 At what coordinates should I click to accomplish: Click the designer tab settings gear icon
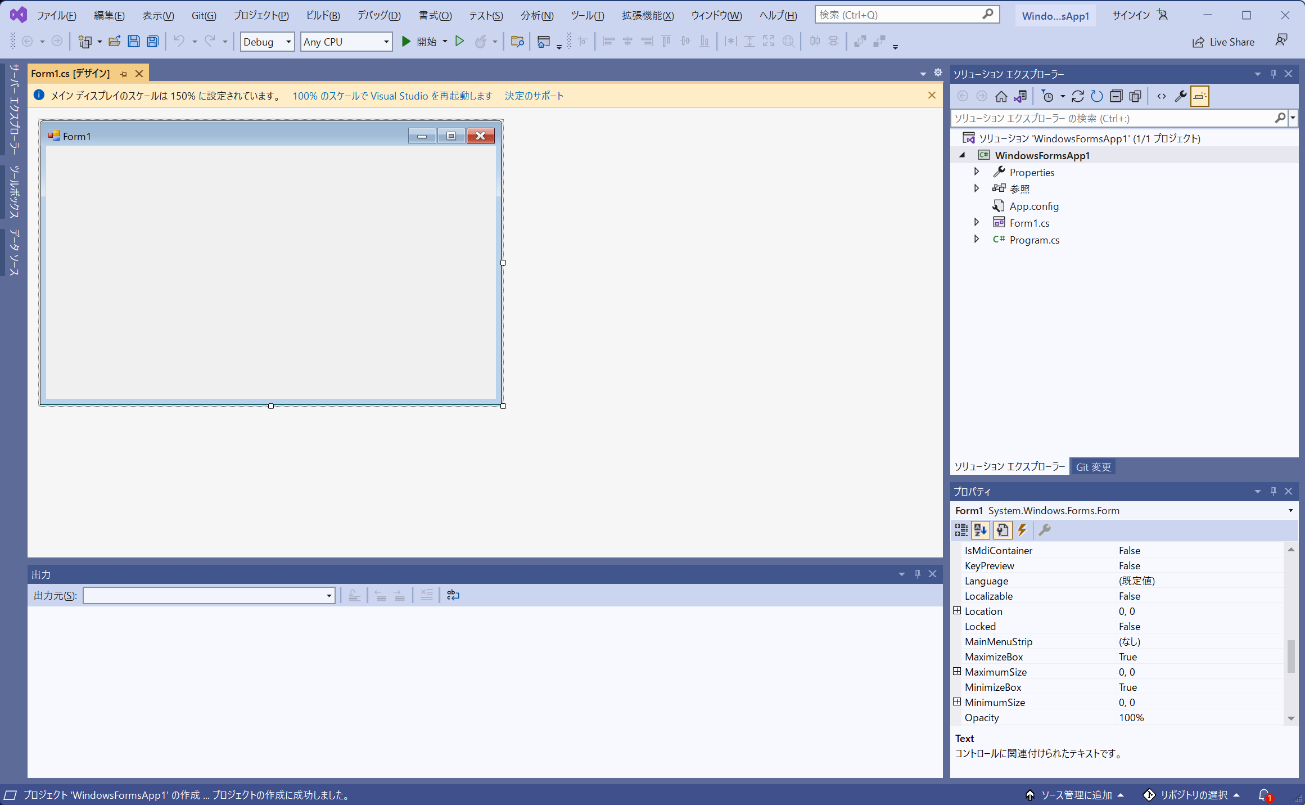point(938,73)
